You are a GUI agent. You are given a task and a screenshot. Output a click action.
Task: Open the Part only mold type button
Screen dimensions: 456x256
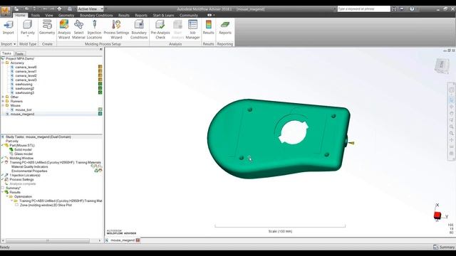coord(28,28)
